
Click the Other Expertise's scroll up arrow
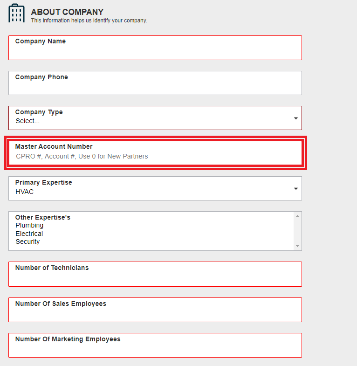pos(297,216)
